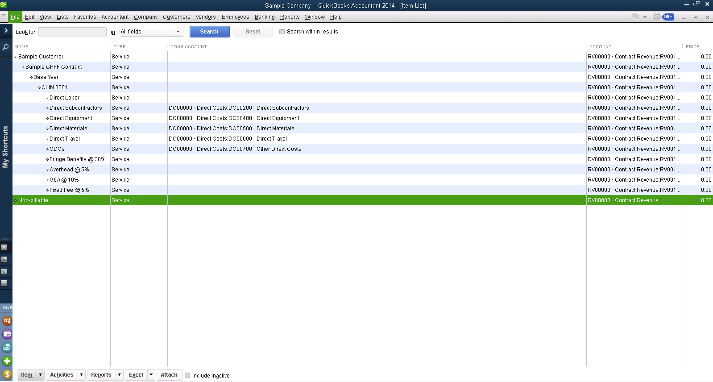The height and width of the screenshot is (382, 713).
Task: Click the View Balances icon in sidebar
Action: click(x=4, y=259)
